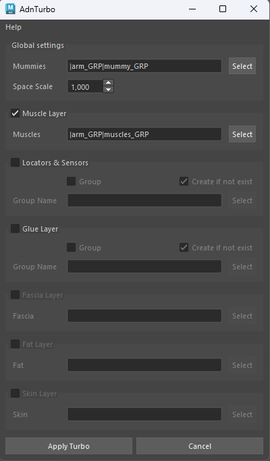Close the AdnTurbo window
This screenshot has width=270, height=461.
[x=254, y=9]
